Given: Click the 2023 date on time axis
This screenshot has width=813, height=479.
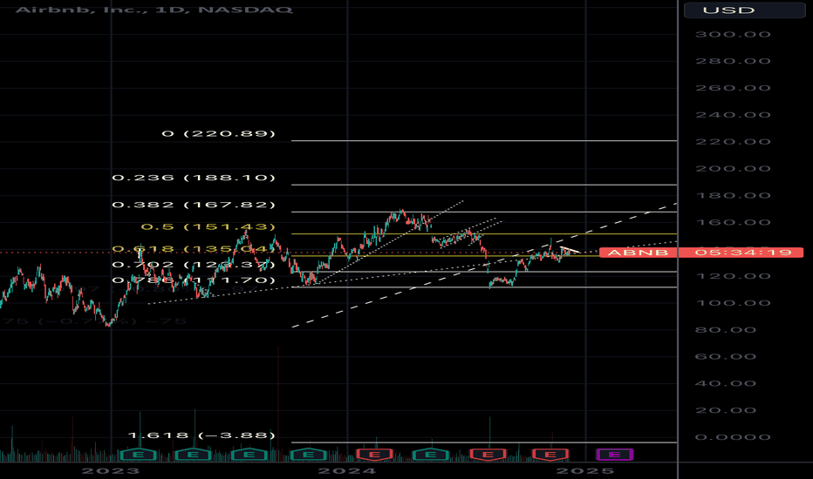Looking at the screenshot, I should pyautogui.click(x=111, y=470).
